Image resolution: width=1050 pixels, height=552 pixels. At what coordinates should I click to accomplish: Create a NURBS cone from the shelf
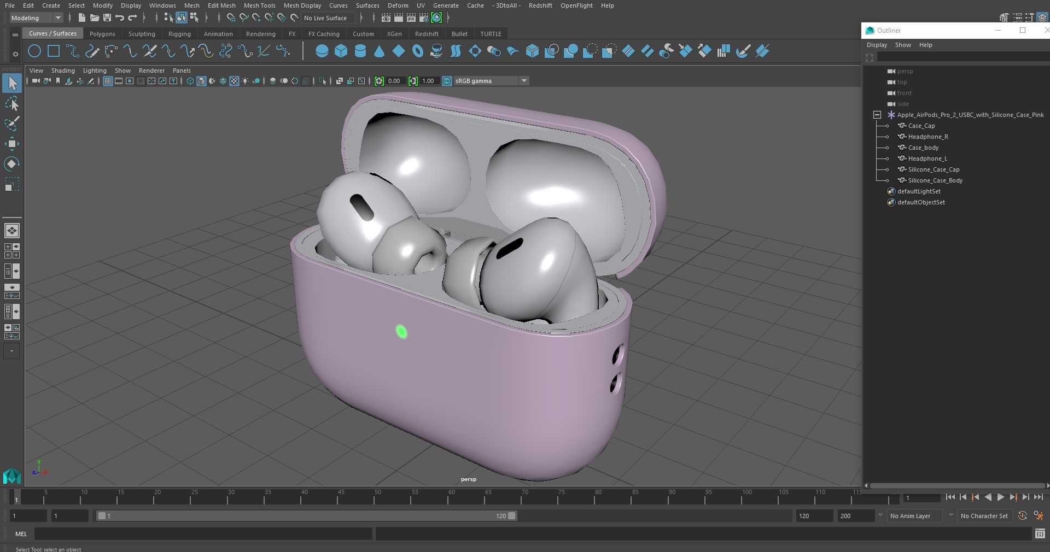click(x=380, y=51)
